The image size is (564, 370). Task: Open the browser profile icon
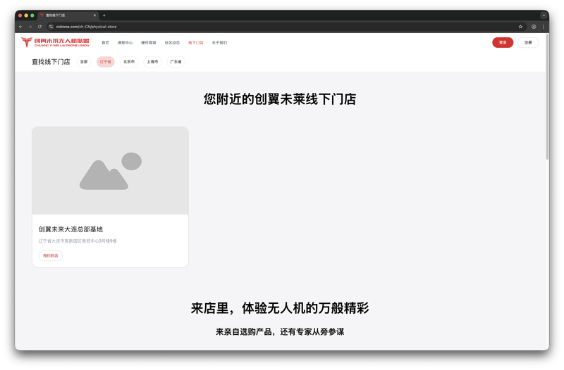(x=534, y=27)
